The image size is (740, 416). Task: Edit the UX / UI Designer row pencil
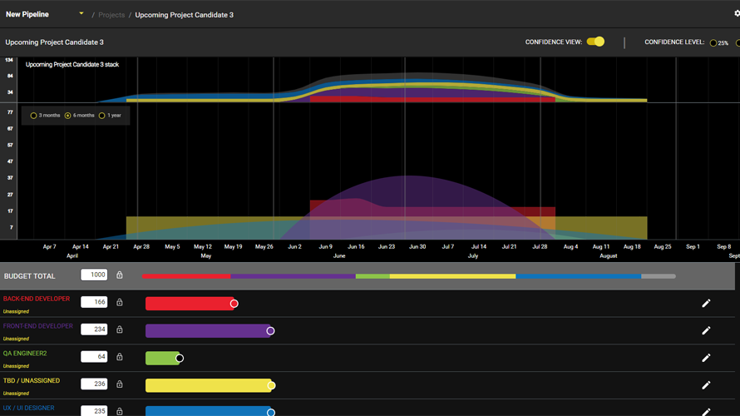click(706, 412)
